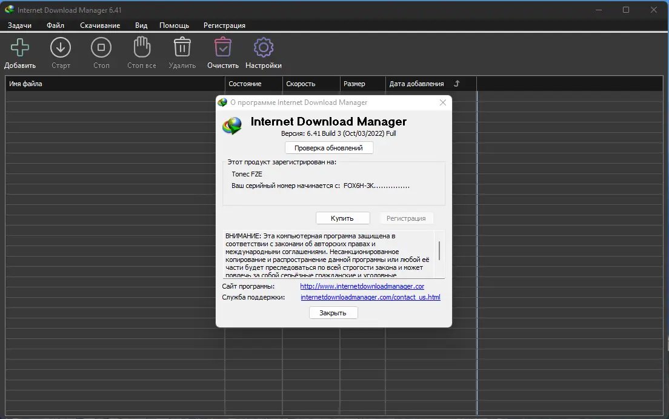Click the Удалить trash icon
This screenshot has height=419, width=669.
tap(182, 47)
